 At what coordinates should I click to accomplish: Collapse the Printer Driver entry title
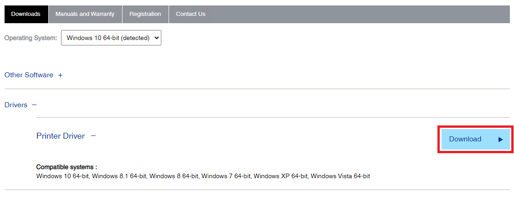(x=61, y=136)
